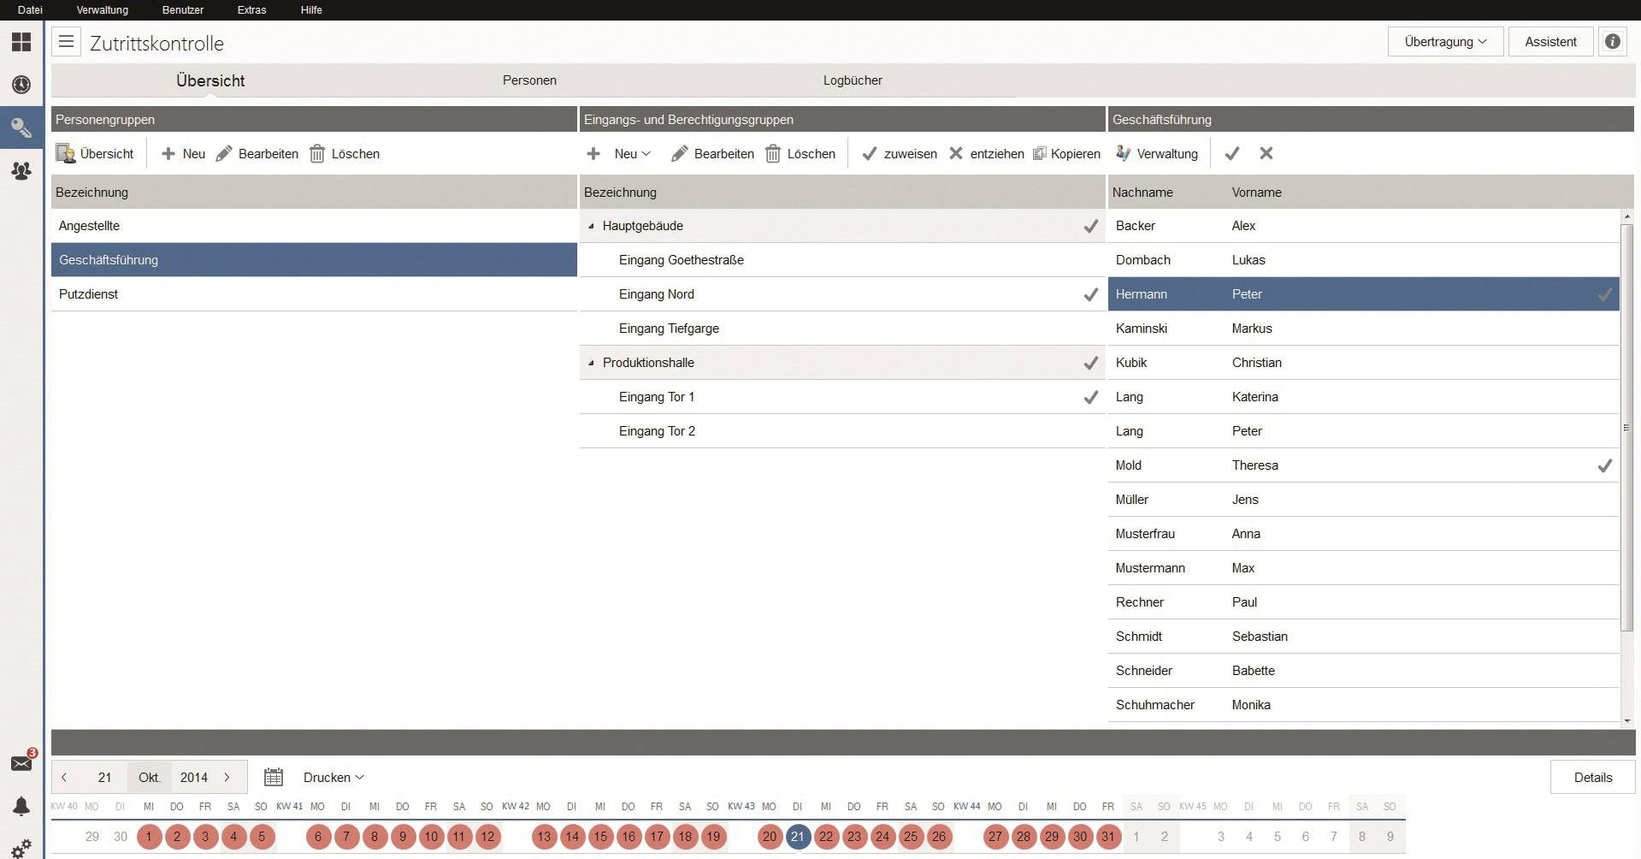Open the Verwaltung menu
The image size is (1641, 859).
(x=103, y=10)
